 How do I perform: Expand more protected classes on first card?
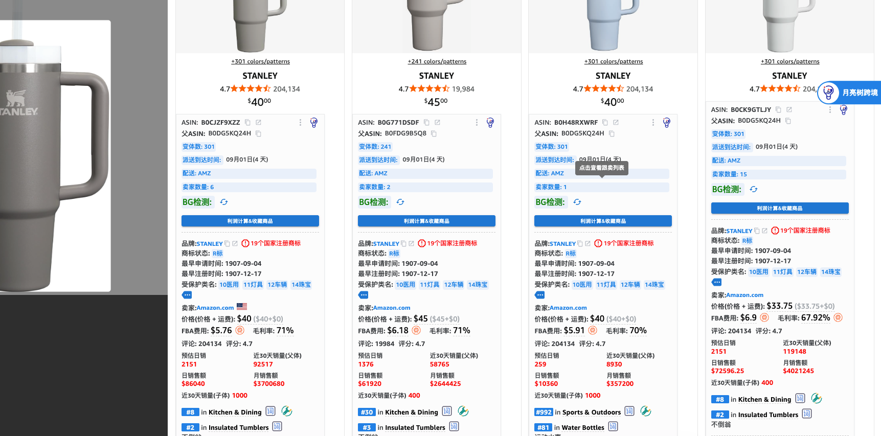tap(187, 295)
